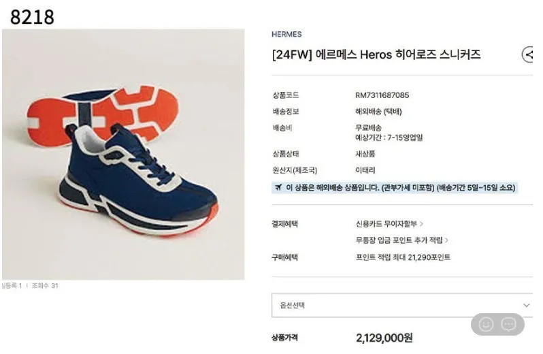Open the smiley face chat widget icon
The height and width of the screenshot is (354, 543).
(486, 325)
